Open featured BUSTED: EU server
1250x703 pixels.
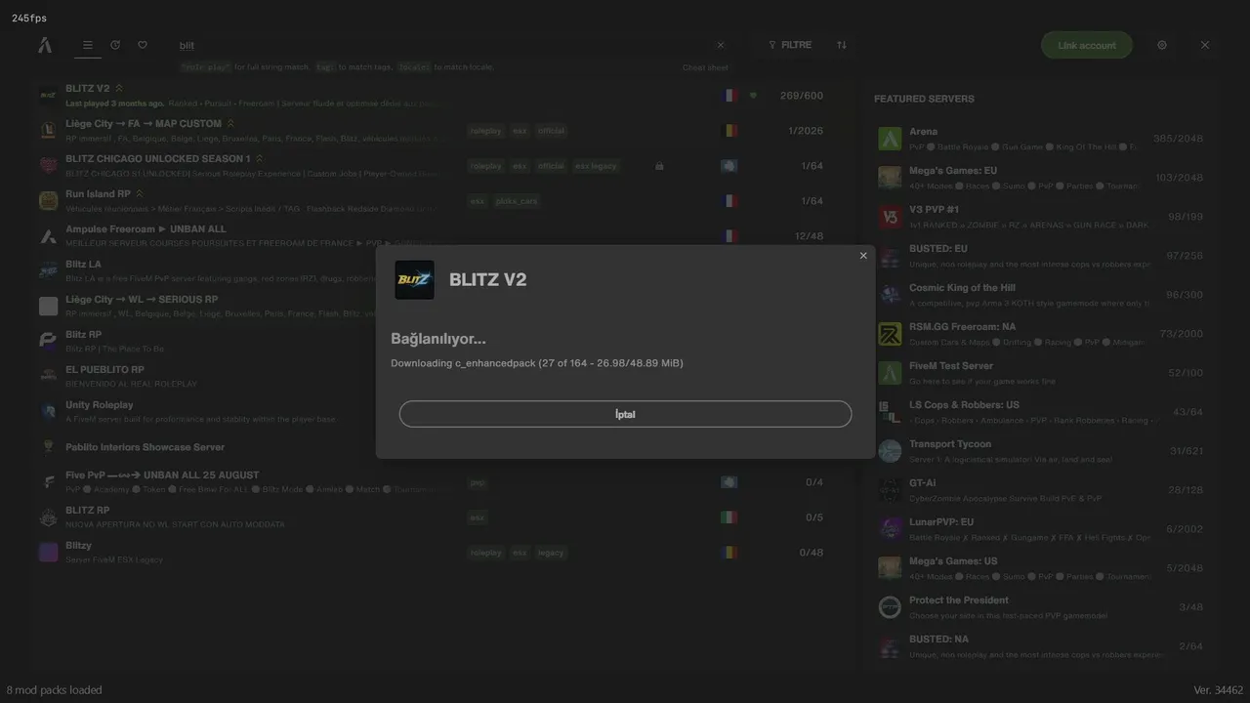tap(1040, 256)
